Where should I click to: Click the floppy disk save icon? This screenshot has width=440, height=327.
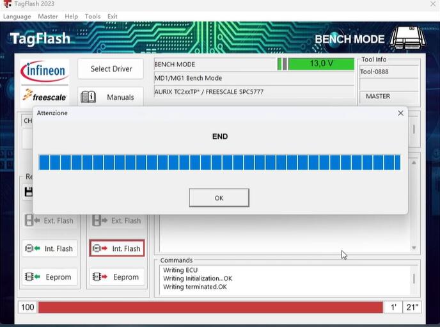[28, 192]
